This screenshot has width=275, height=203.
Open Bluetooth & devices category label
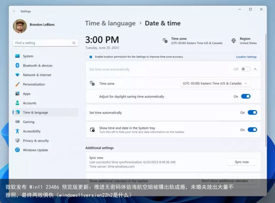click(38, 66)
